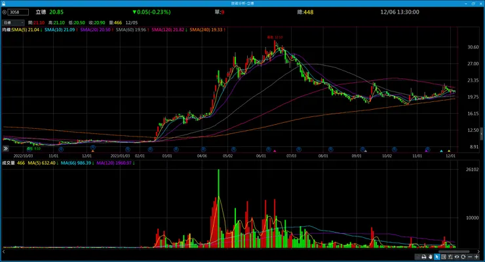Click the blue event marker near 11/01 2022
Viewport: 485px width, 262px height.
[61, 150]
